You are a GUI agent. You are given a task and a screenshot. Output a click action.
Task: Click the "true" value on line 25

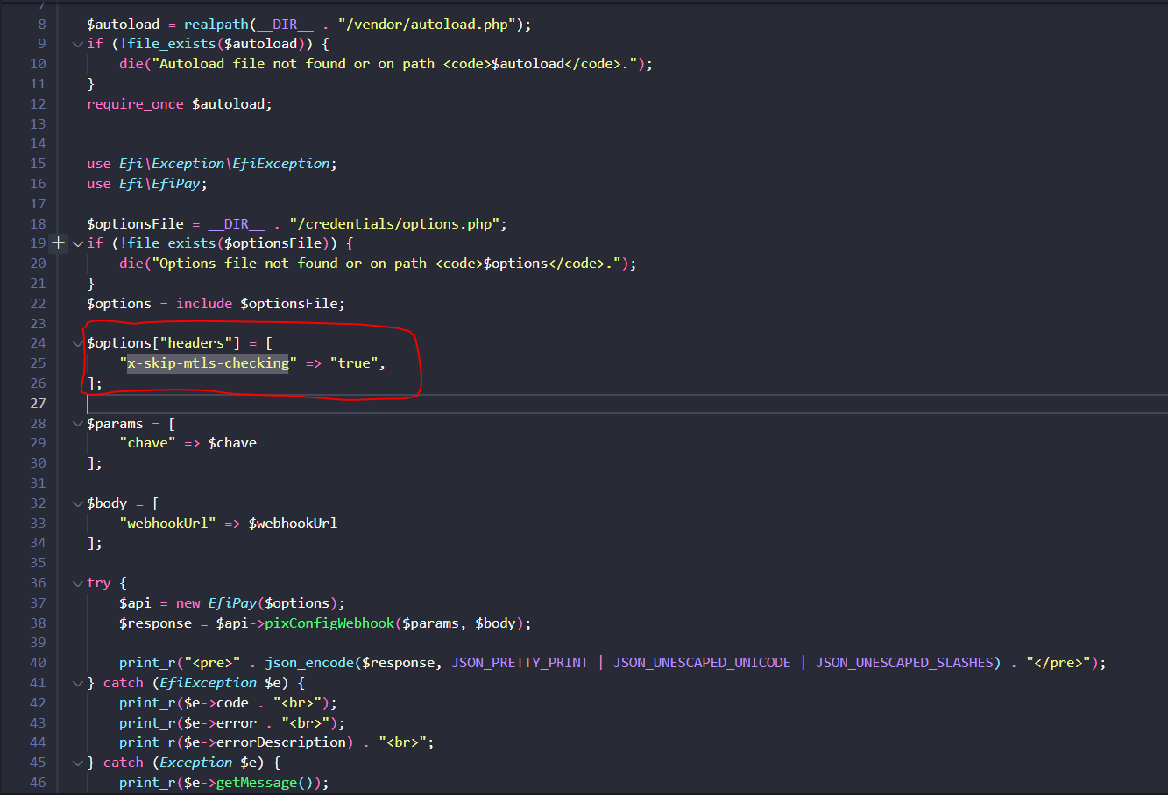354,363
